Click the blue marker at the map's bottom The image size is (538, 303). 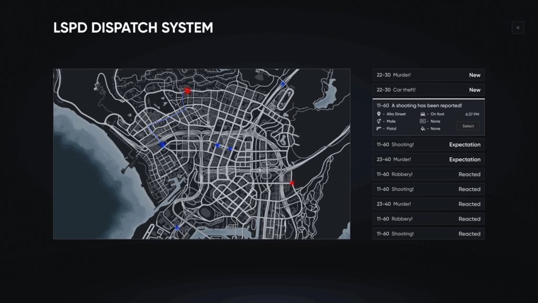coord(177,227)
